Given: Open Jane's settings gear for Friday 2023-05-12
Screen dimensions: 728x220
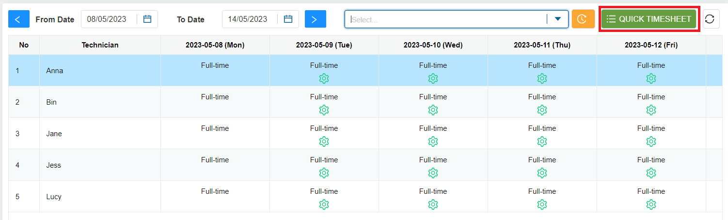Looking at the screenshot, I should click(x=651, y=141).
